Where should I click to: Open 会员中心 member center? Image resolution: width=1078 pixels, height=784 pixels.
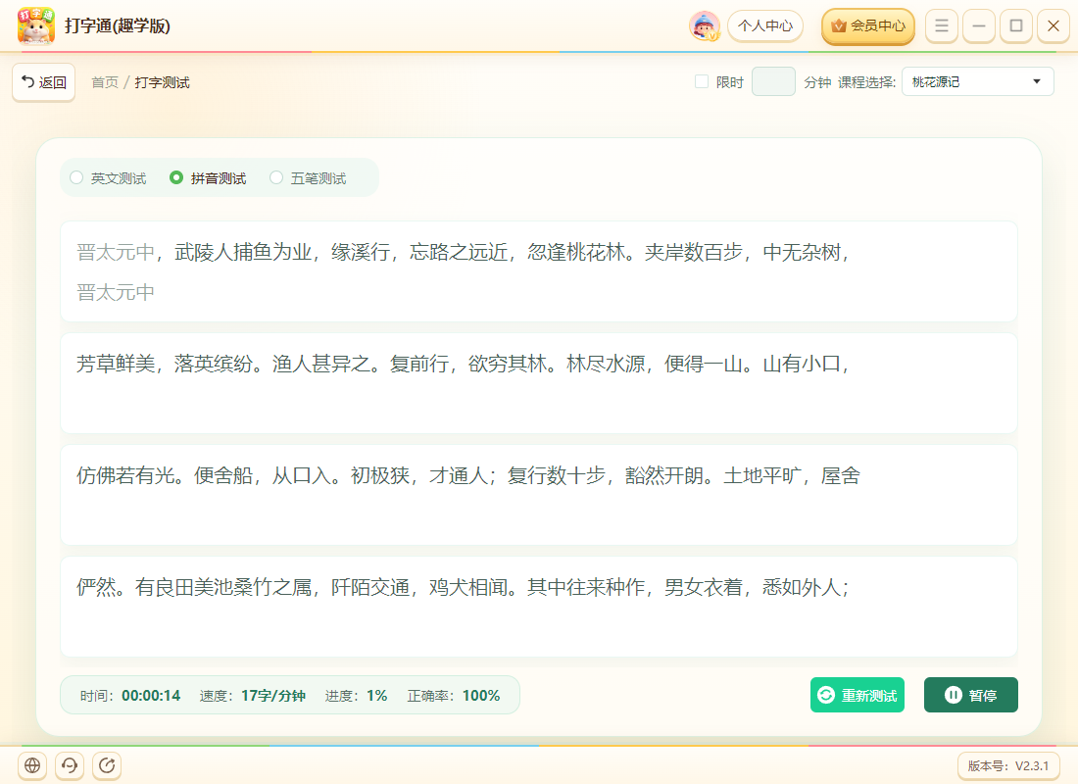[868, 26]
